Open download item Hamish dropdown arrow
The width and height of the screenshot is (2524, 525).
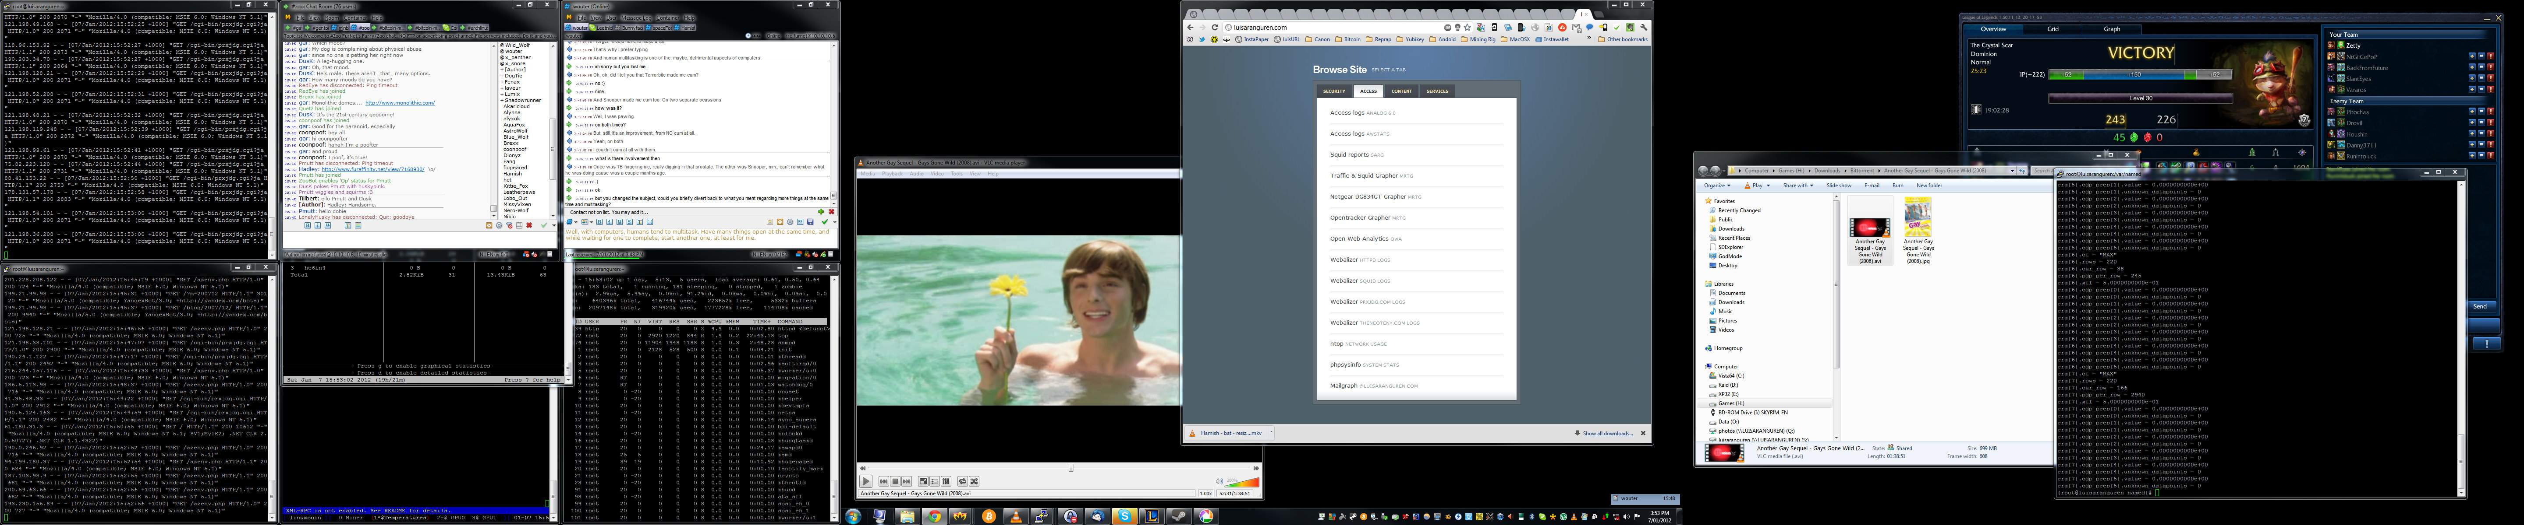[1271, 432]
